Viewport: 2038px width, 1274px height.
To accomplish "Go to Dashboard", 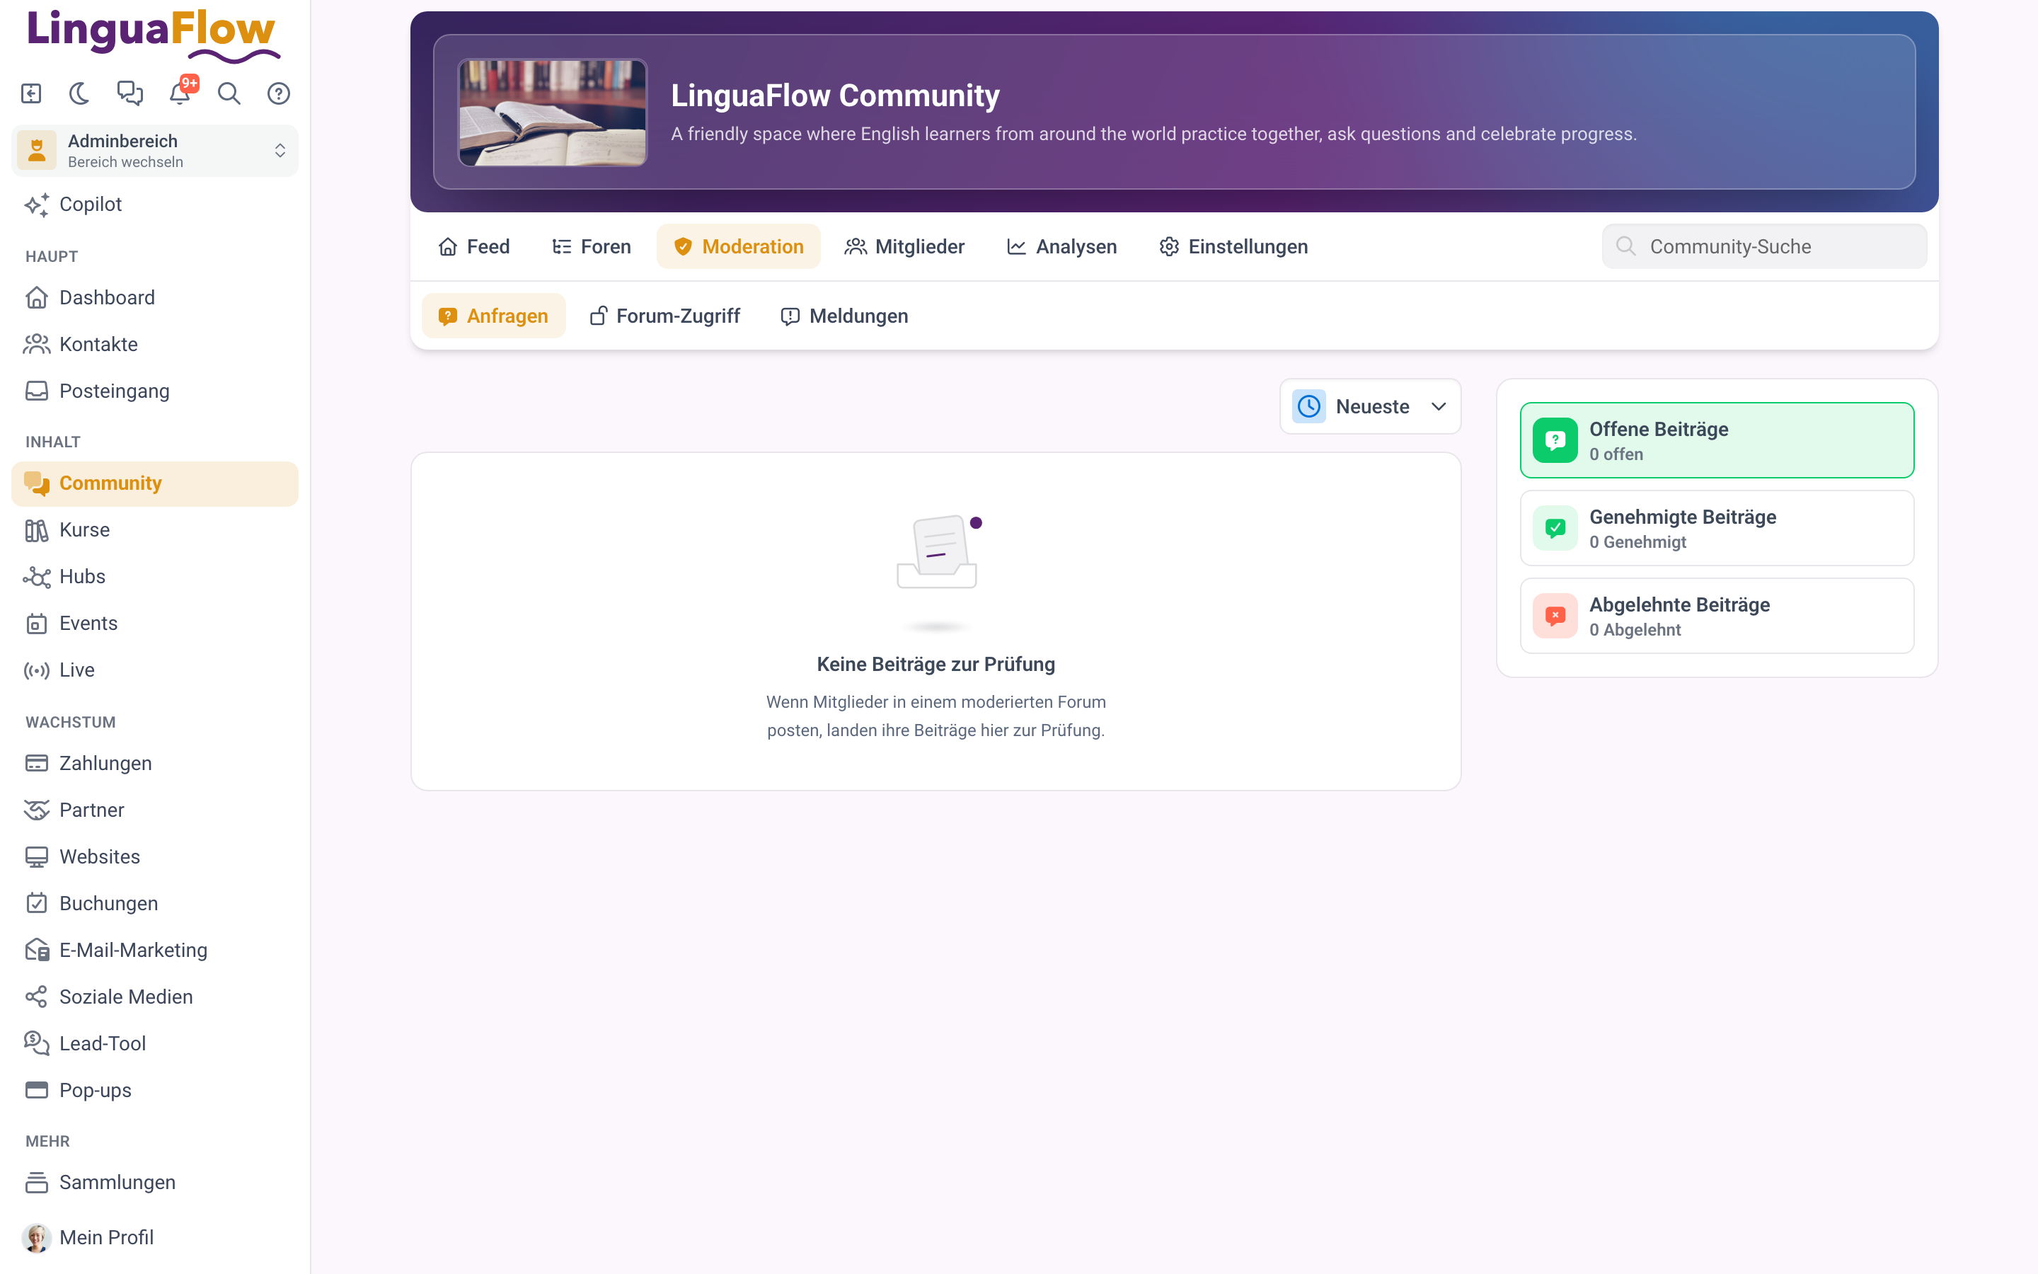I will tap(155, 297).
